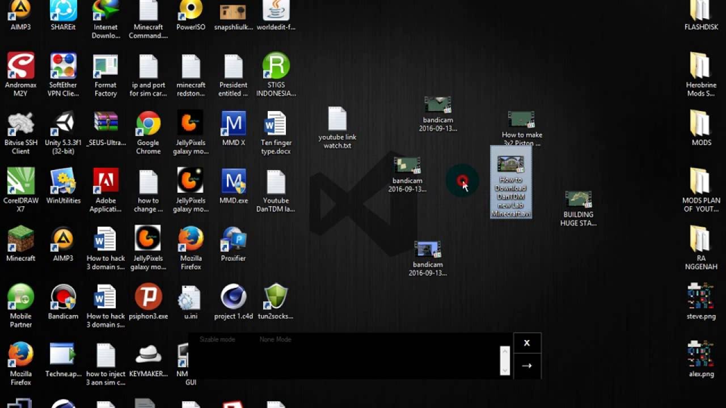
Task: Select the How to make 3x2 Piston video
Action: 522,128
